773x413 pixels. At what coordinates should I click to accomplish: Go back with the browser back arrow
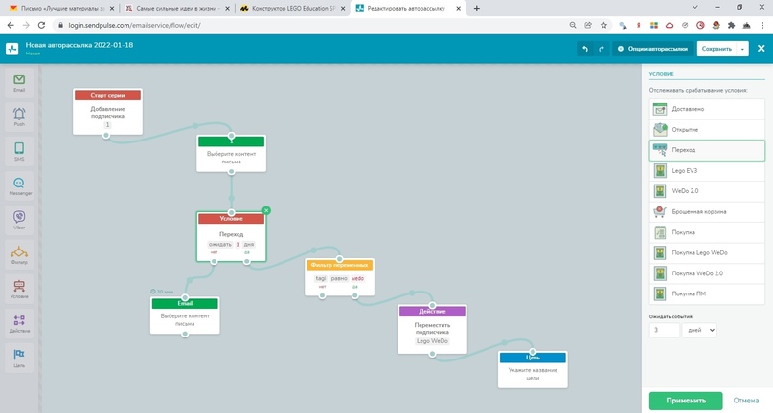pyautogui.click(x=11, y=25)
